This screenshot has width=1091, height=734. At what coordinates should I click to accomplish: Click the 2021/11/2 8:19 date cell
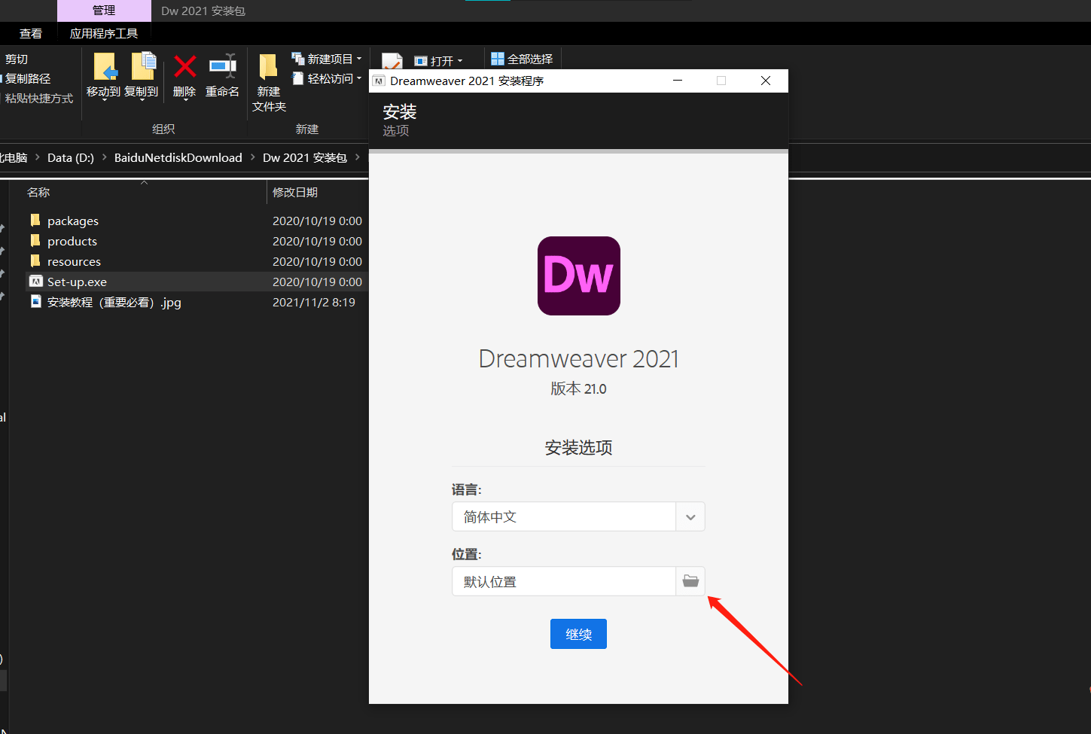[314, 302]
